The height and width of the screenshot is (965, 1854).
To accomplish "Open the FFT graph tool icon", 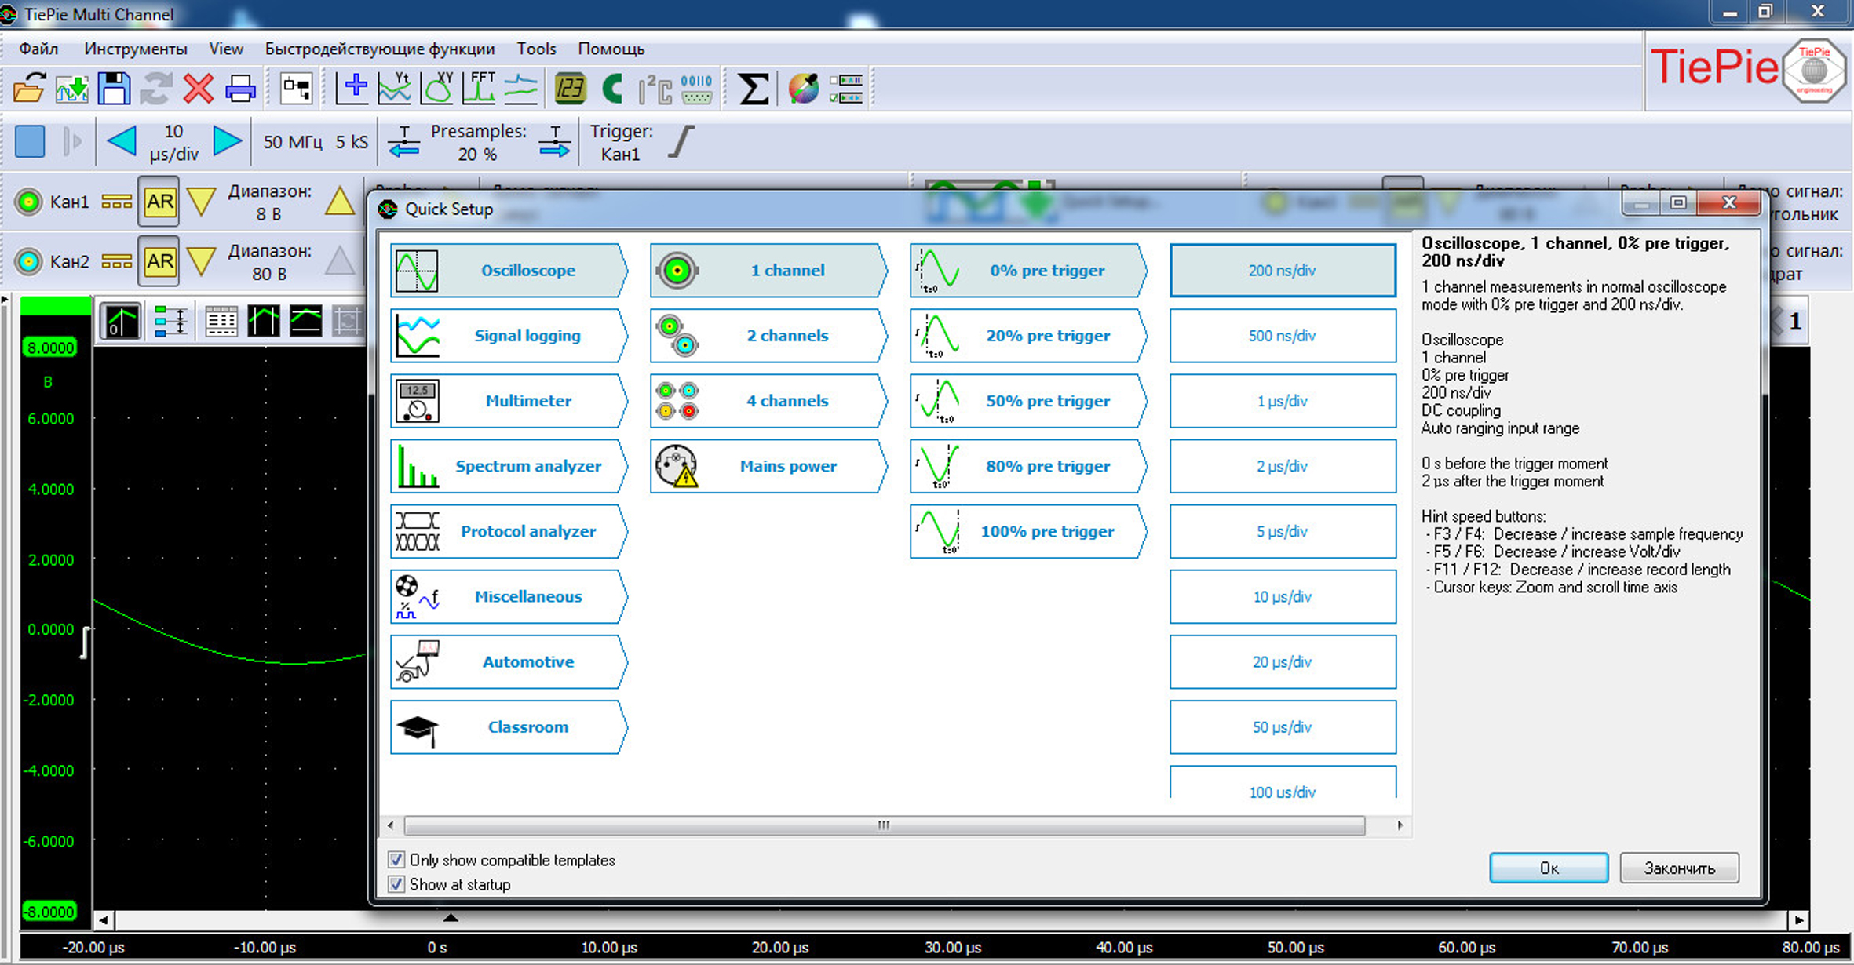I will 479,89.
